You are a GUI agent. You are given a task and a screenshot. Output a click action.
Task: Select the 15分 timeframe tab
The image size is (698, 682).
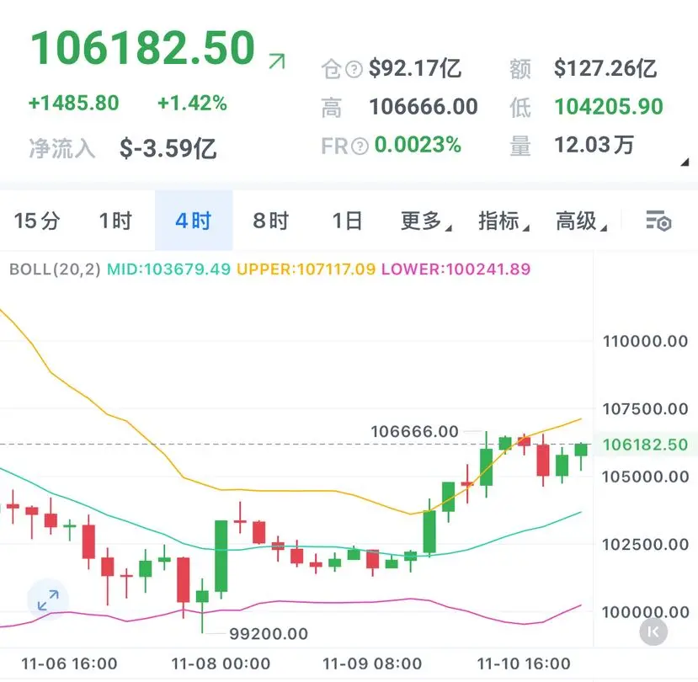coord(37,221)
